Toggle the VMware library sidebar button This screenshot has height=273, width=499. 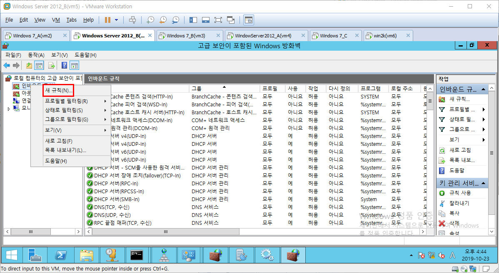pyautogui.click(x=193, y=20)
